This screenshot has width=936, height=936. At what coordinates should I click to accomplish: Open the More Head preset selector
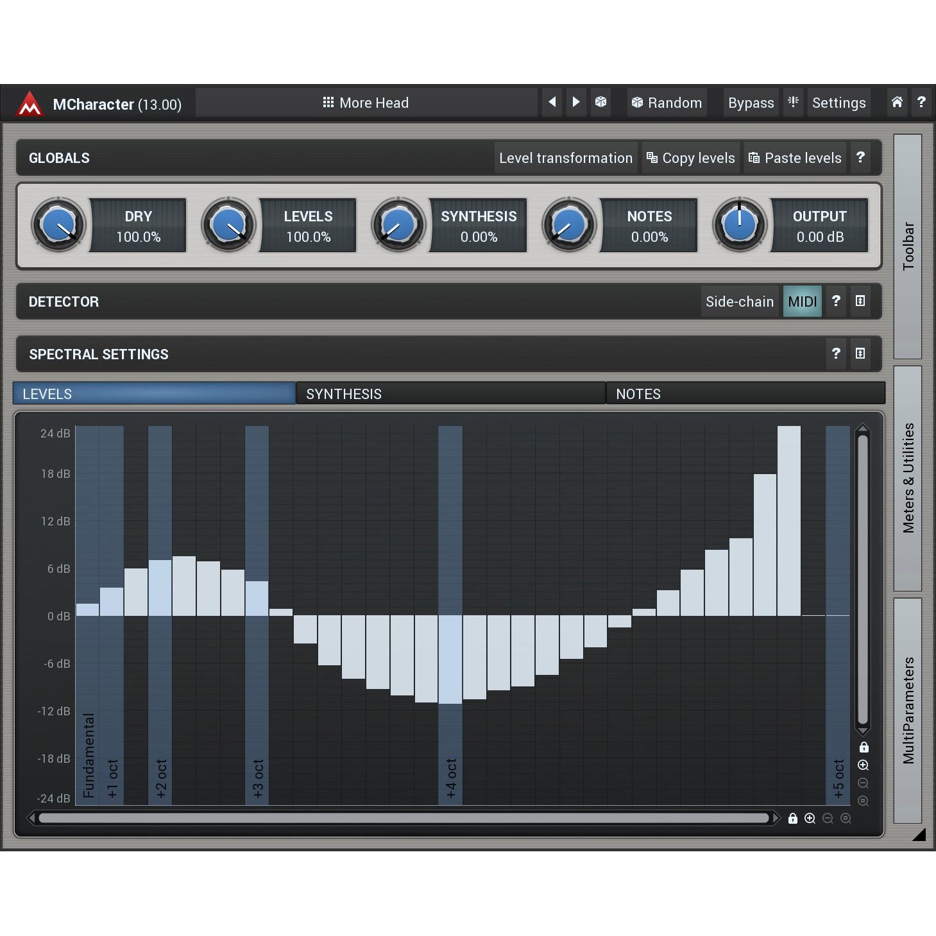point(366,103)
